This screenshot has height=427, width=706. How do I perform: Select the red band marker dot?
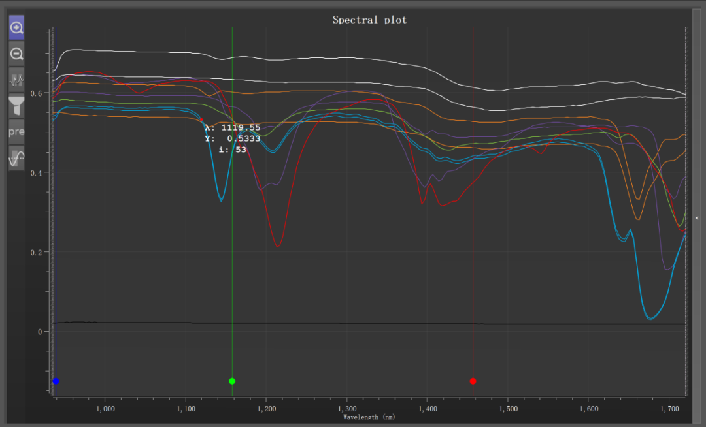point(473,381)
